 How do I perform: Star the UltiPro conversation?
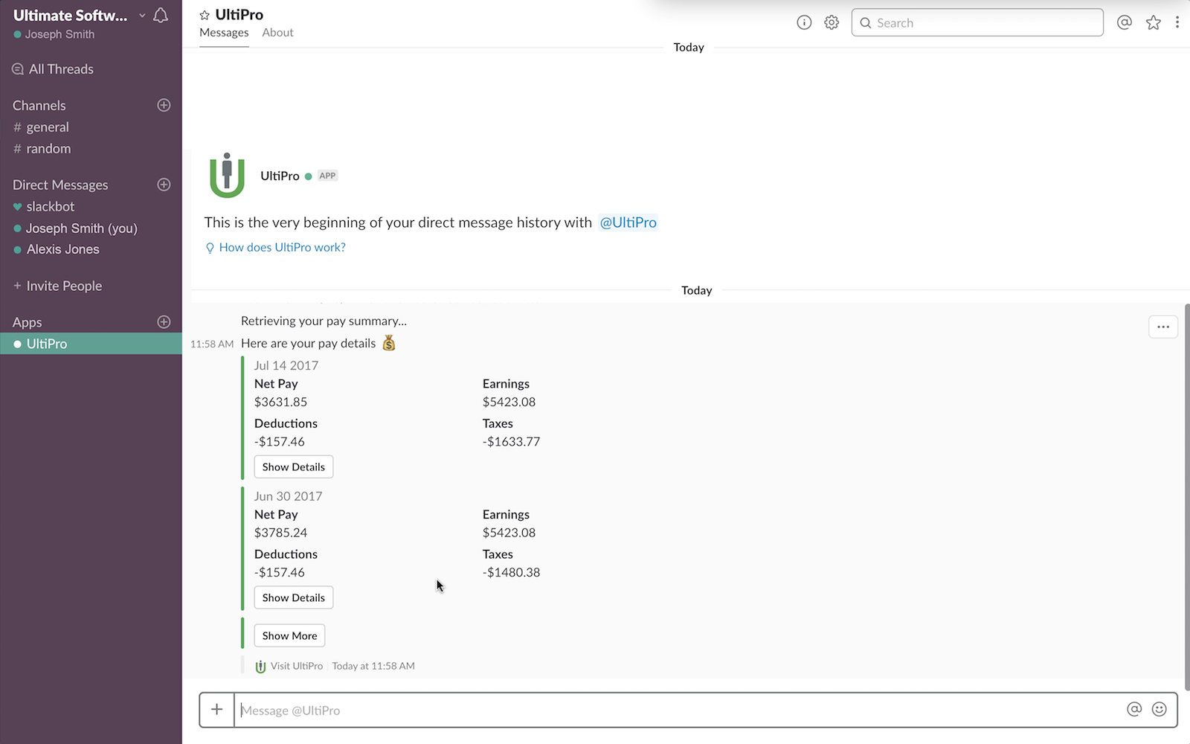pos(205,15)
